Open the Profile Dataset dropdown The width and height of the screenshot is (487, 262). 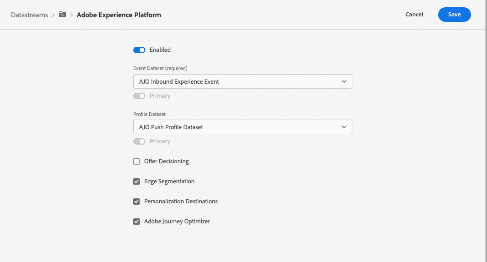242,127
